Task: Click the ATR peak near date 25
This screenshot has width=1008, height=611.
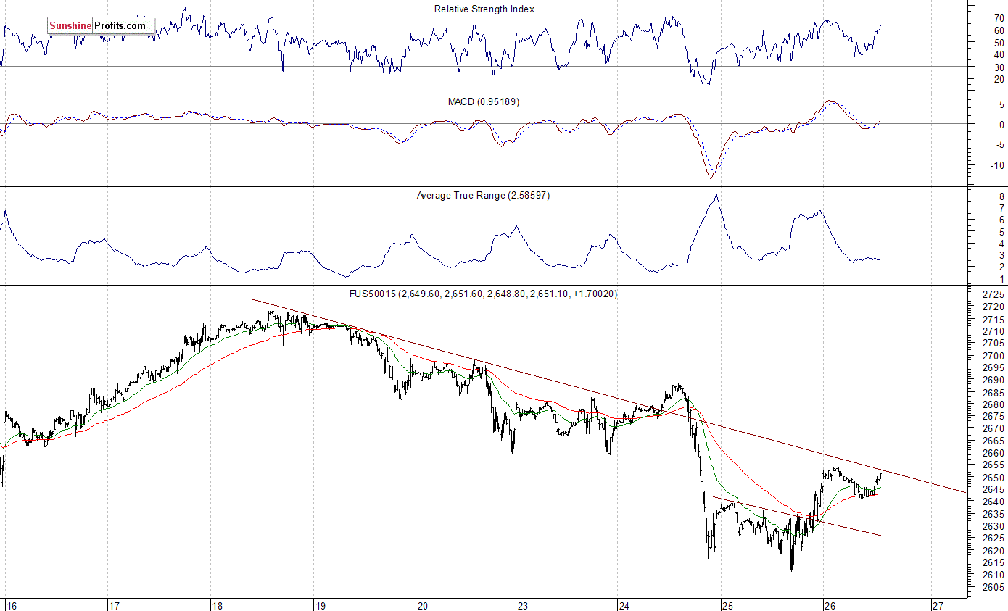Action: (716, 194)
